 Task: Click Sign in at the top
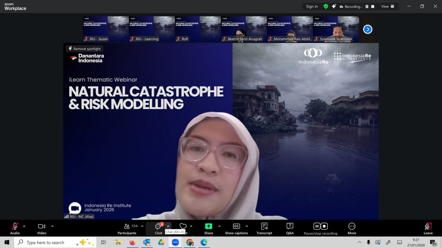tap(312, 6)
